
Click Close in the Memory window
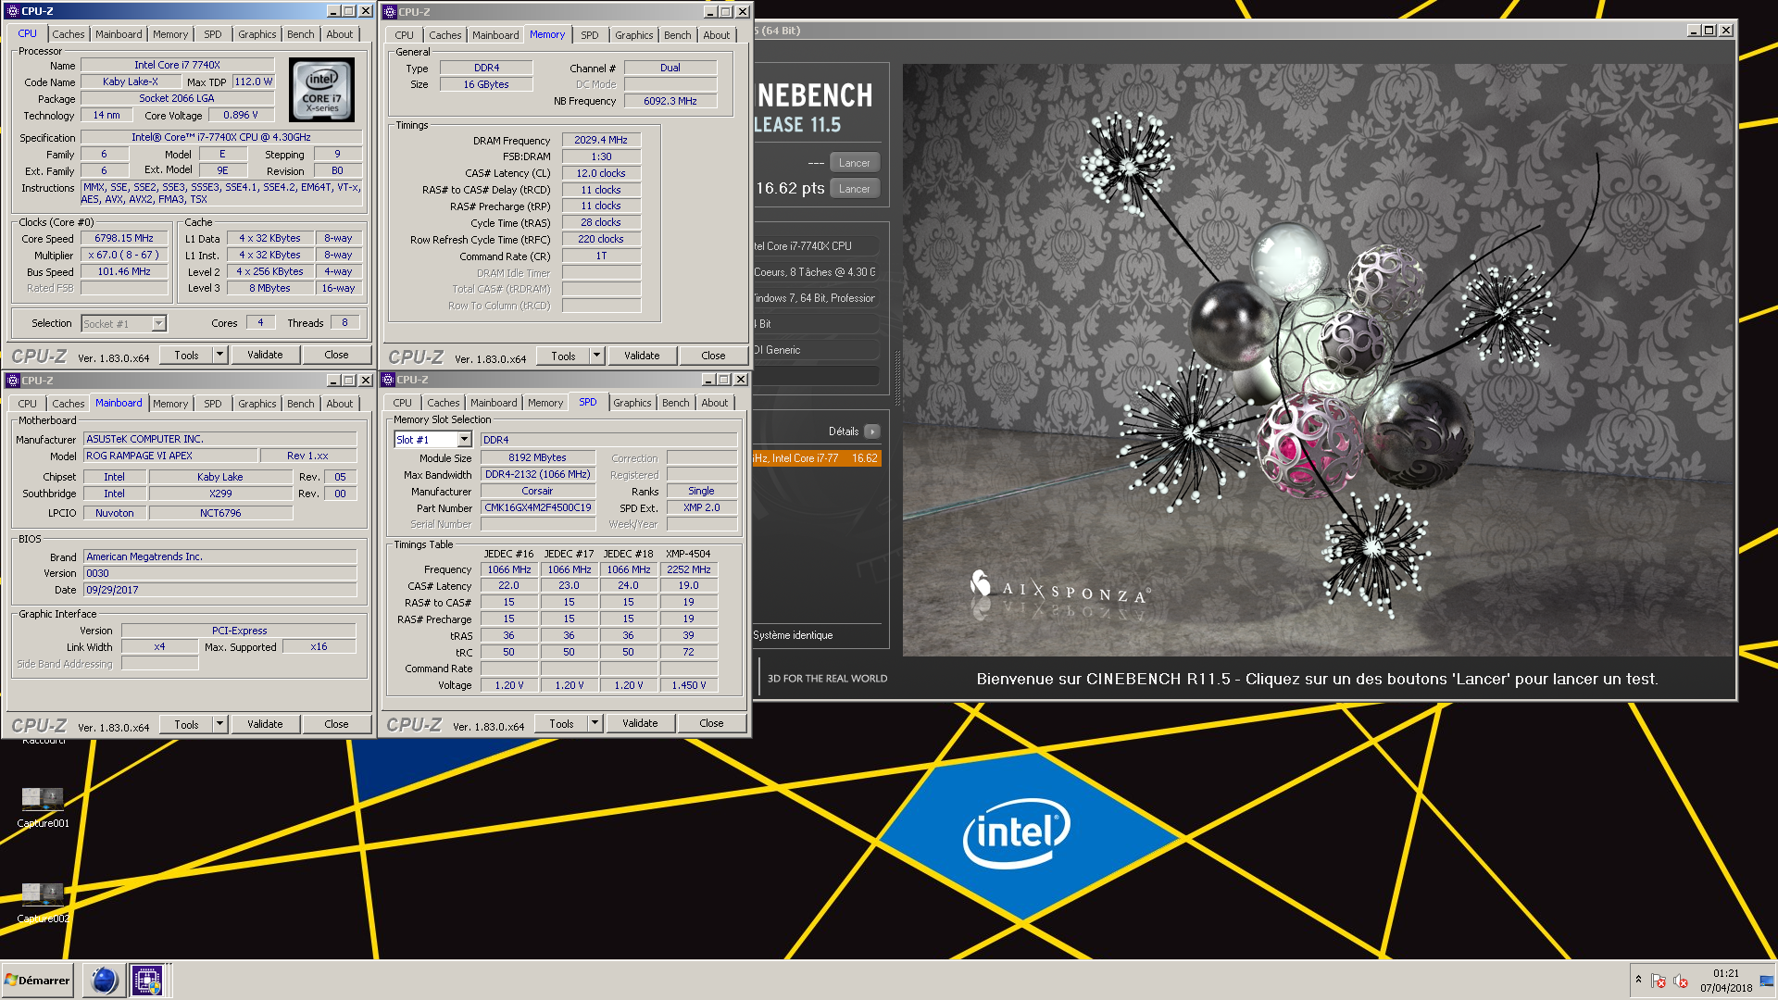(x=713, y=356)
